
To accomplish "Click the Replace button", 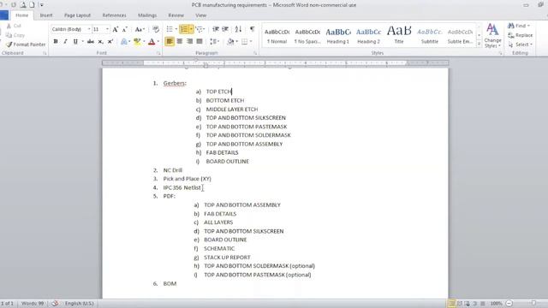I will click(x=520, y=35).
